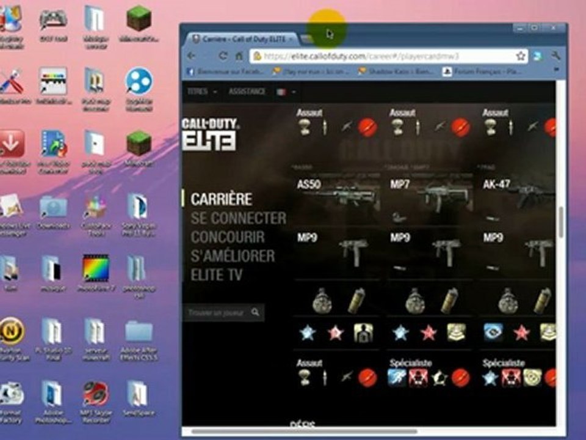Click the blue star perk in the AS50 class
The height and width of the screenshot is (440, 586).
[x=307, y=332]
